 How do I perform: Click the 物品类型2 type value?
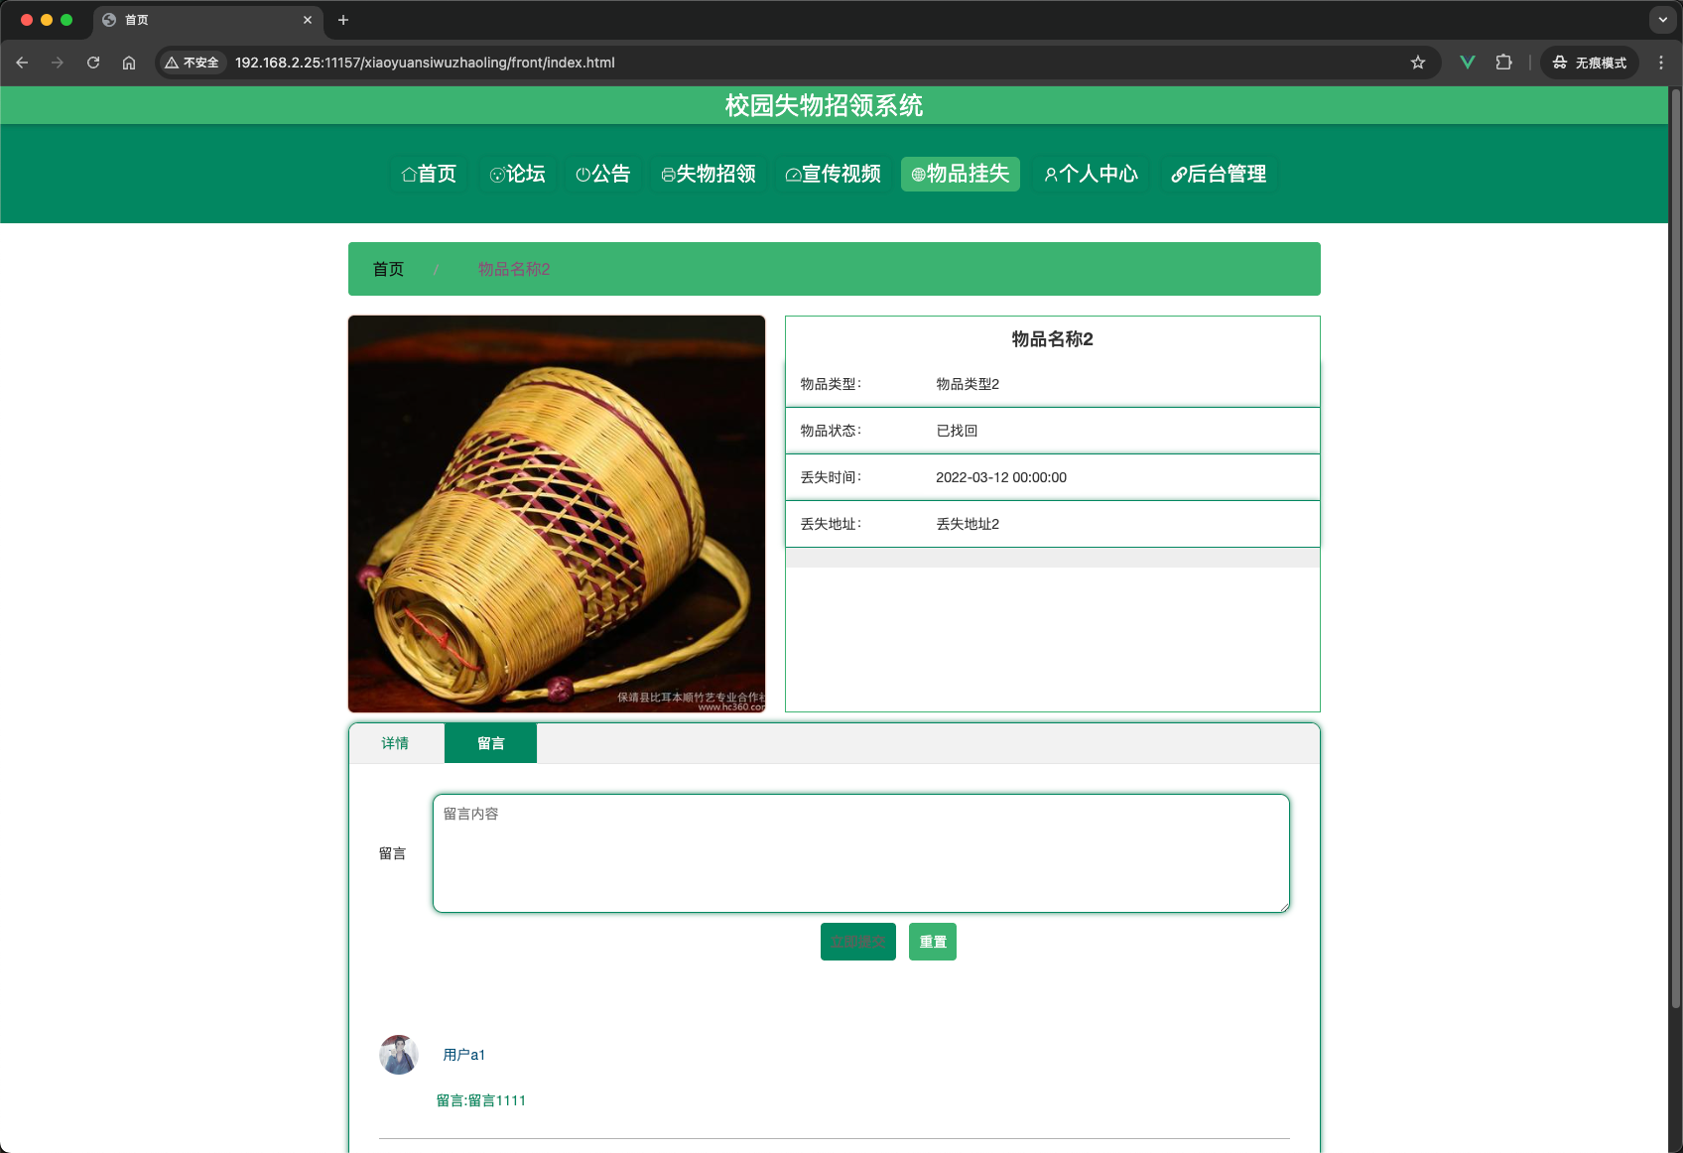click(968, 384)
